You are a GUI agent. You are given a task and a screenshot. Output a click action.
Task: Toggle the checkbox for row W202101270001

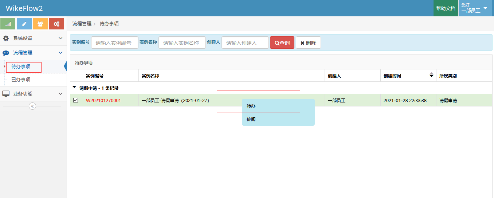[76, 100]
